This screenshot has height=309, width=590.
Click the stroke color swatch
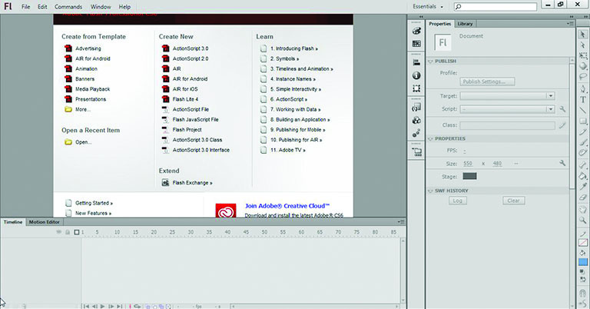click(583, 243)
